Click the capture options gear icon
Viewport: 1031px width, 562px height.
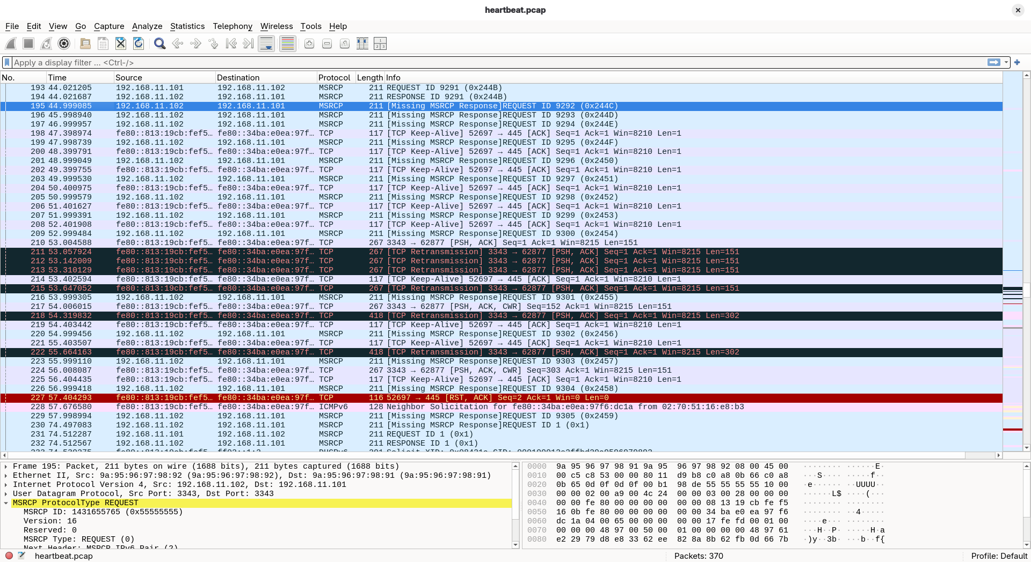(x=64, y=44)
